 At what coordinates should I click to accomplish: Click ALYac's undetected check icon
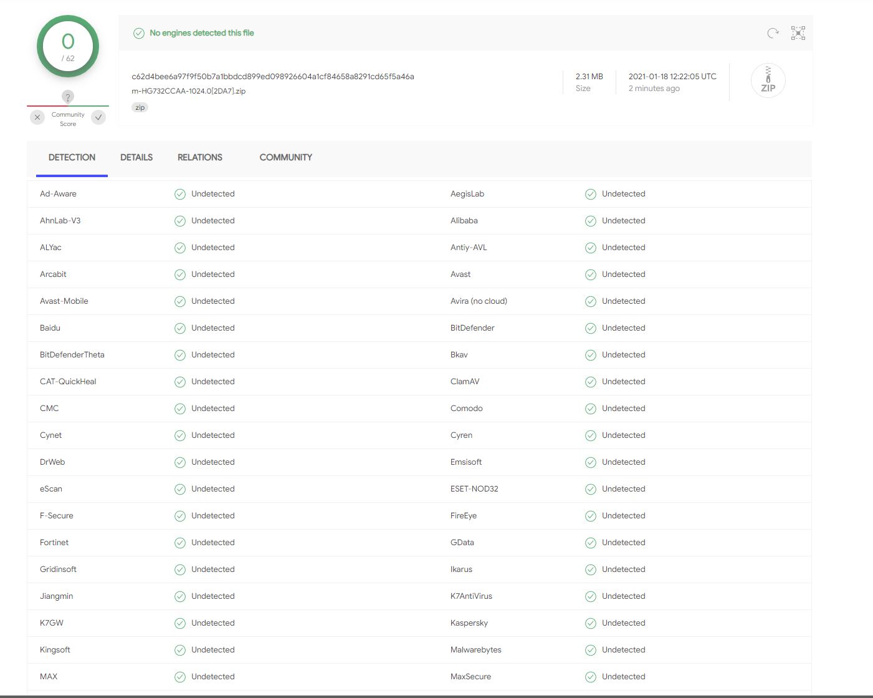(180, 248)
